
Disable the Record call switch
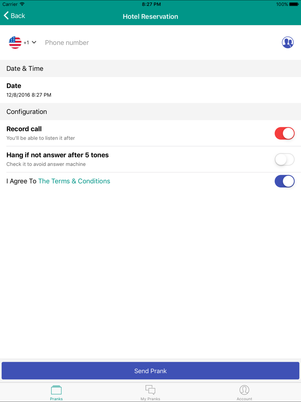tap(284, 133)
